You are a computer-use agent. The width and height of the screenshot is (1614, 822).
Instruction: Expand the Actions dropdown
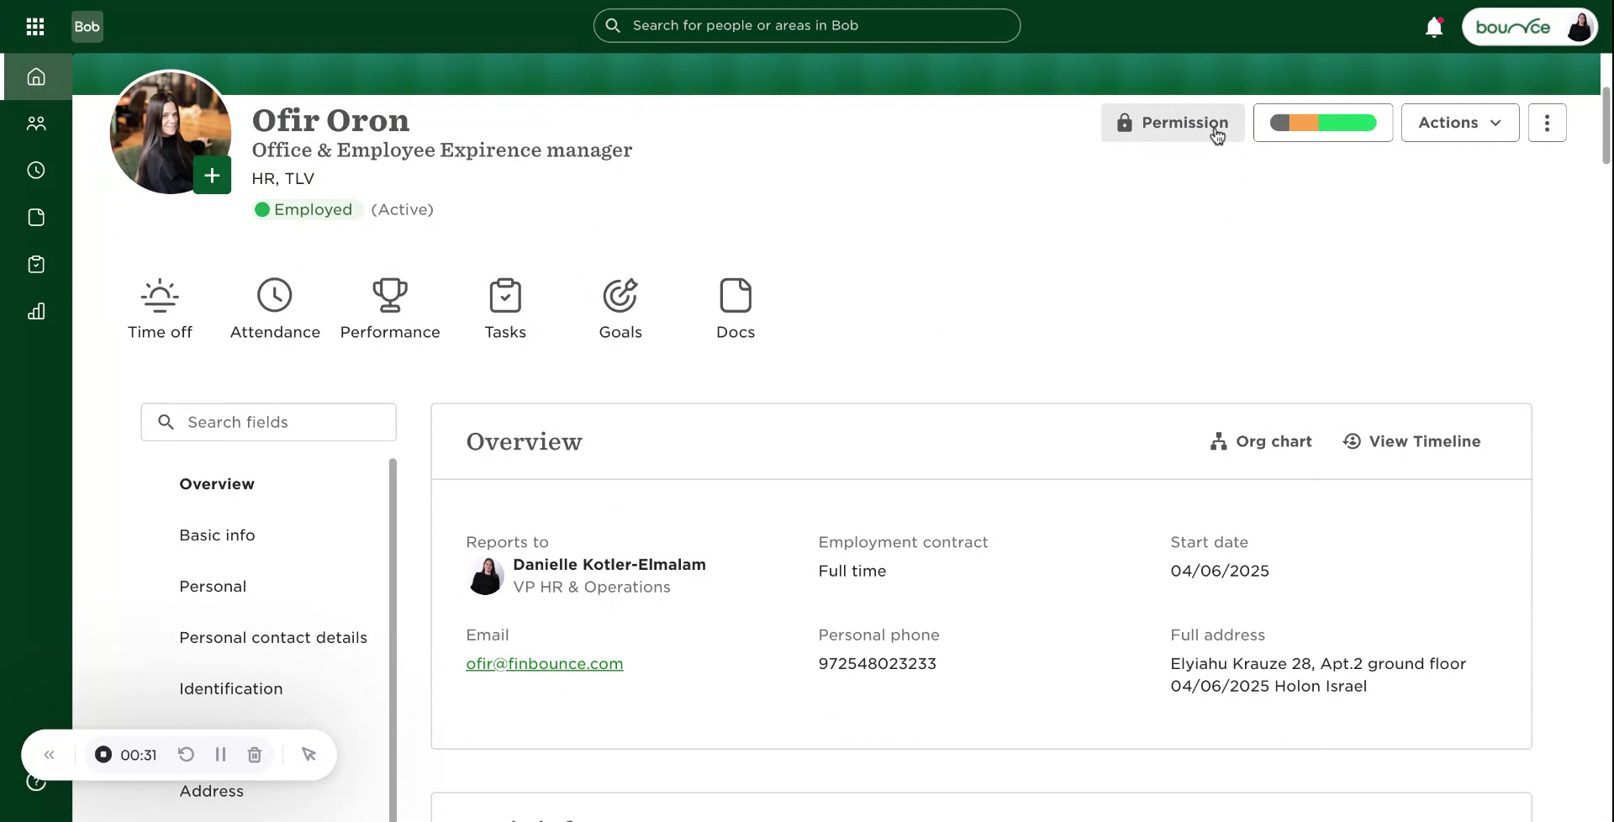click(x=1459, y=122)
